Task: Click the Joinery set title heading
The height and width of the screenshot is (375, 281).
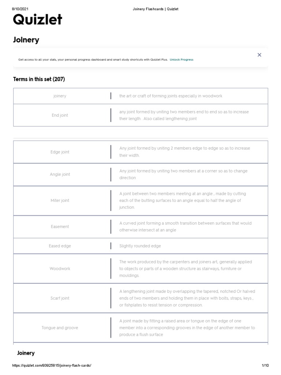Action: tap(26, 40)
